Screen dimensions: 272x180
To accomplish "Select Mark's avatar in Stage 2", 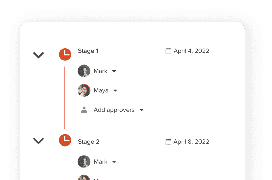I will [x=84, y=162].
